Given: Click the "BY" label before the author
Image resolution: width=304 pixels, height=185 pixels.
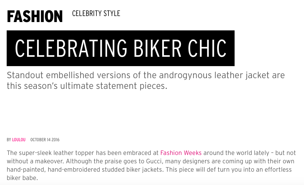Looking at the screenshot, I should coord(9,140).
